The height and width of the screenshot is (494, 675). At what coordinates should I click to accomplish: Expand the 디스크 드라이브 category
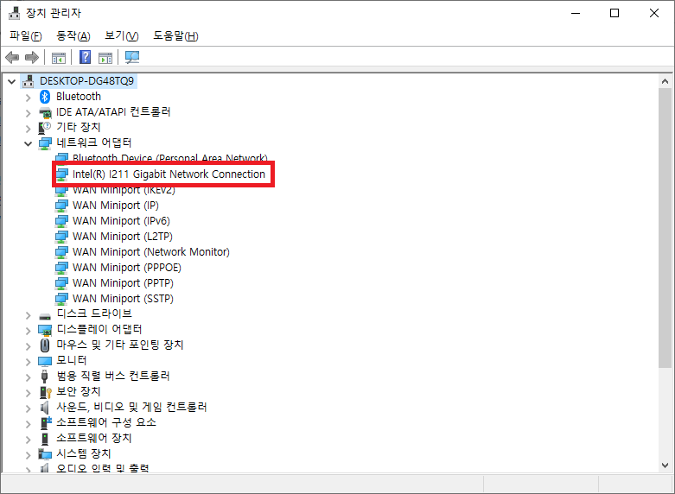(28, 315)
